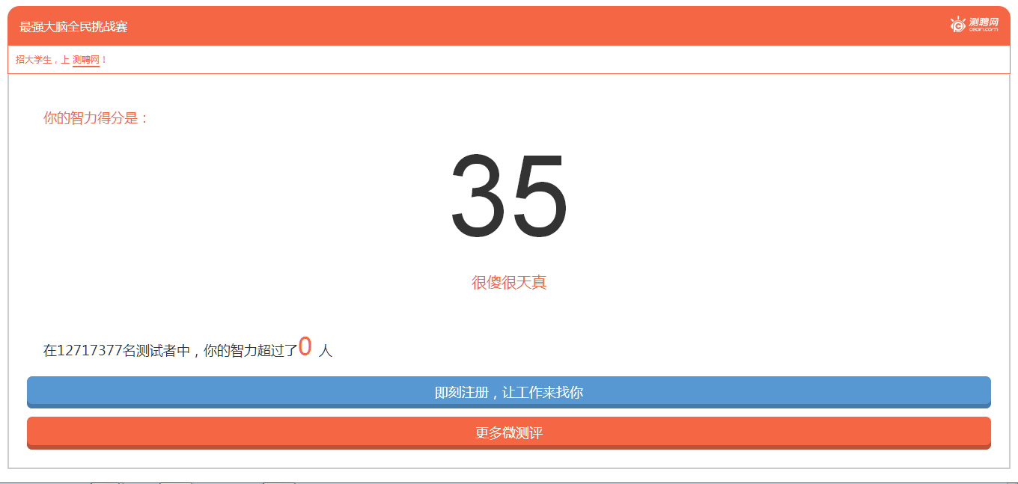
Task: Click the 很傻很天真 result label
Action: [x=509, y=283]
